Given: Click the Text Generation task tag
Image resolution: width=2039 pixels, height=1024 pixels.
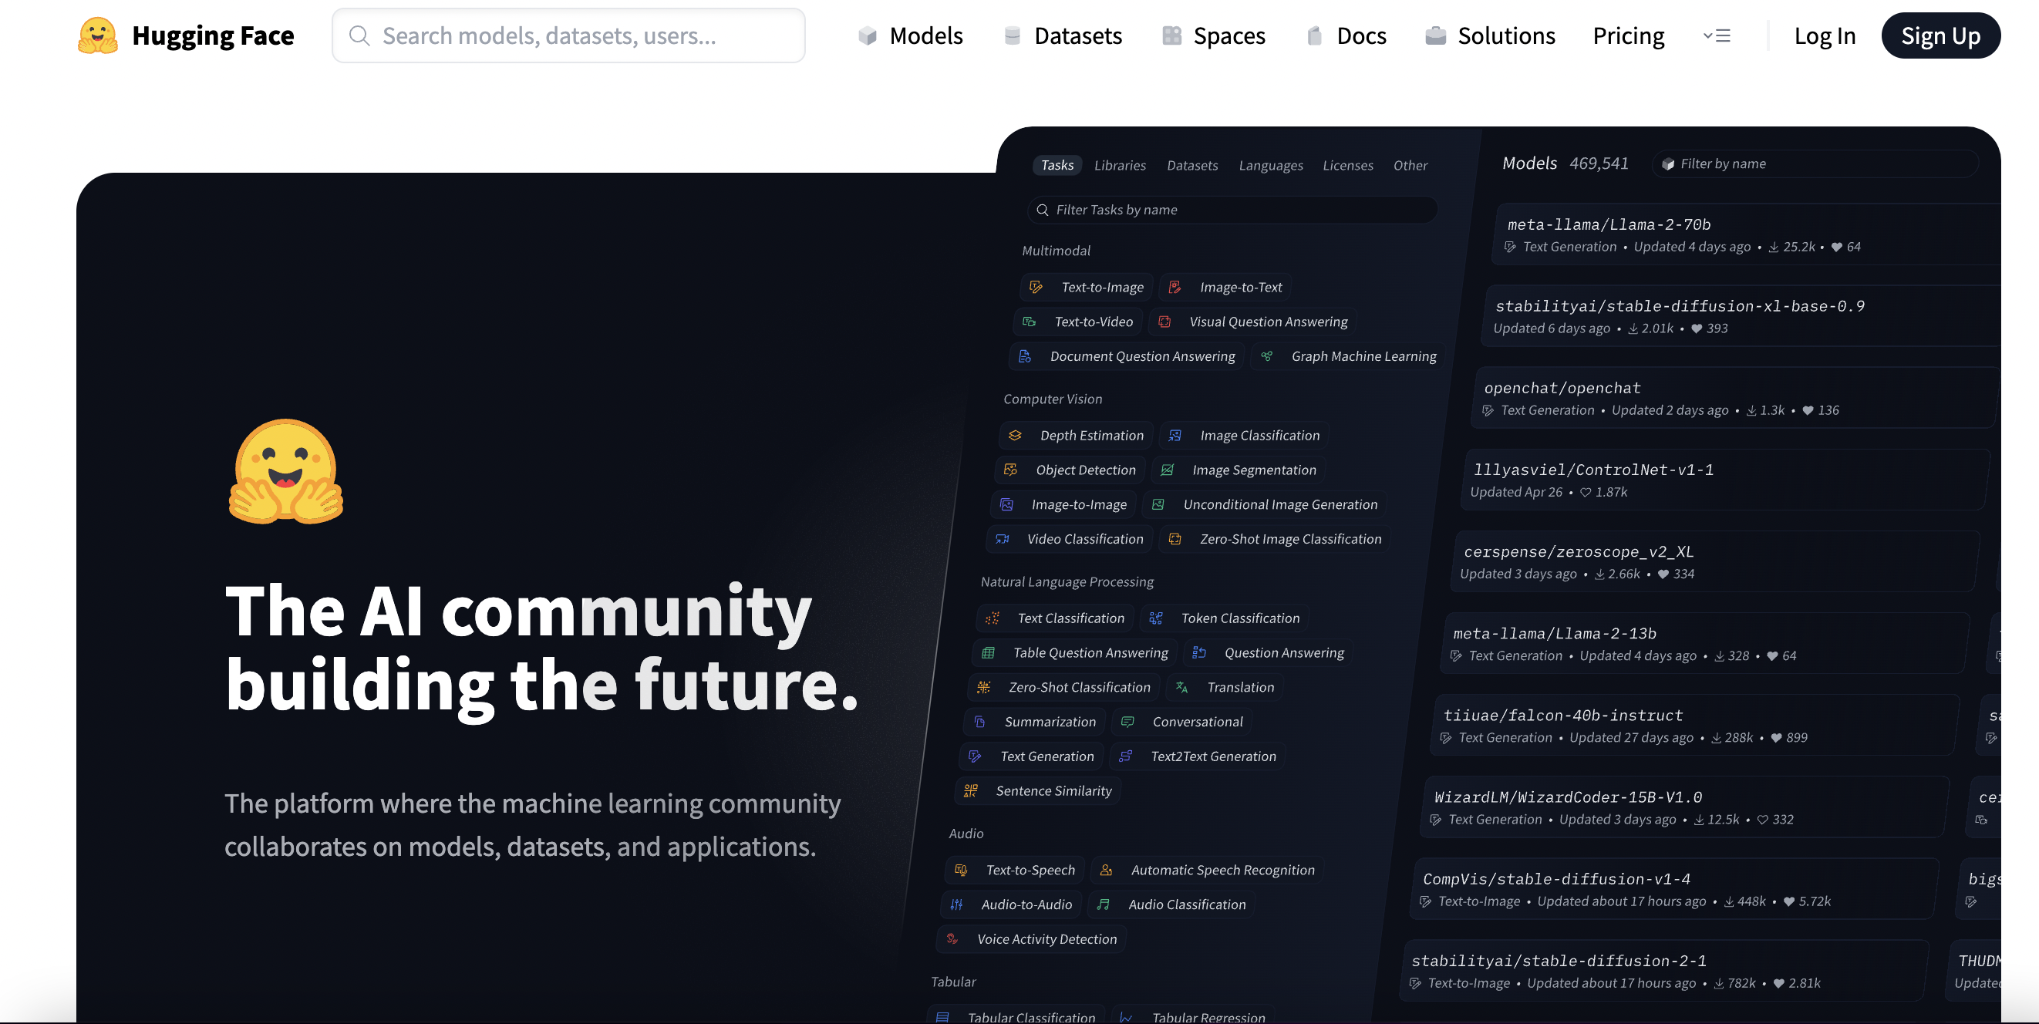Looking at the screenshot, I should click(1031, 756).
